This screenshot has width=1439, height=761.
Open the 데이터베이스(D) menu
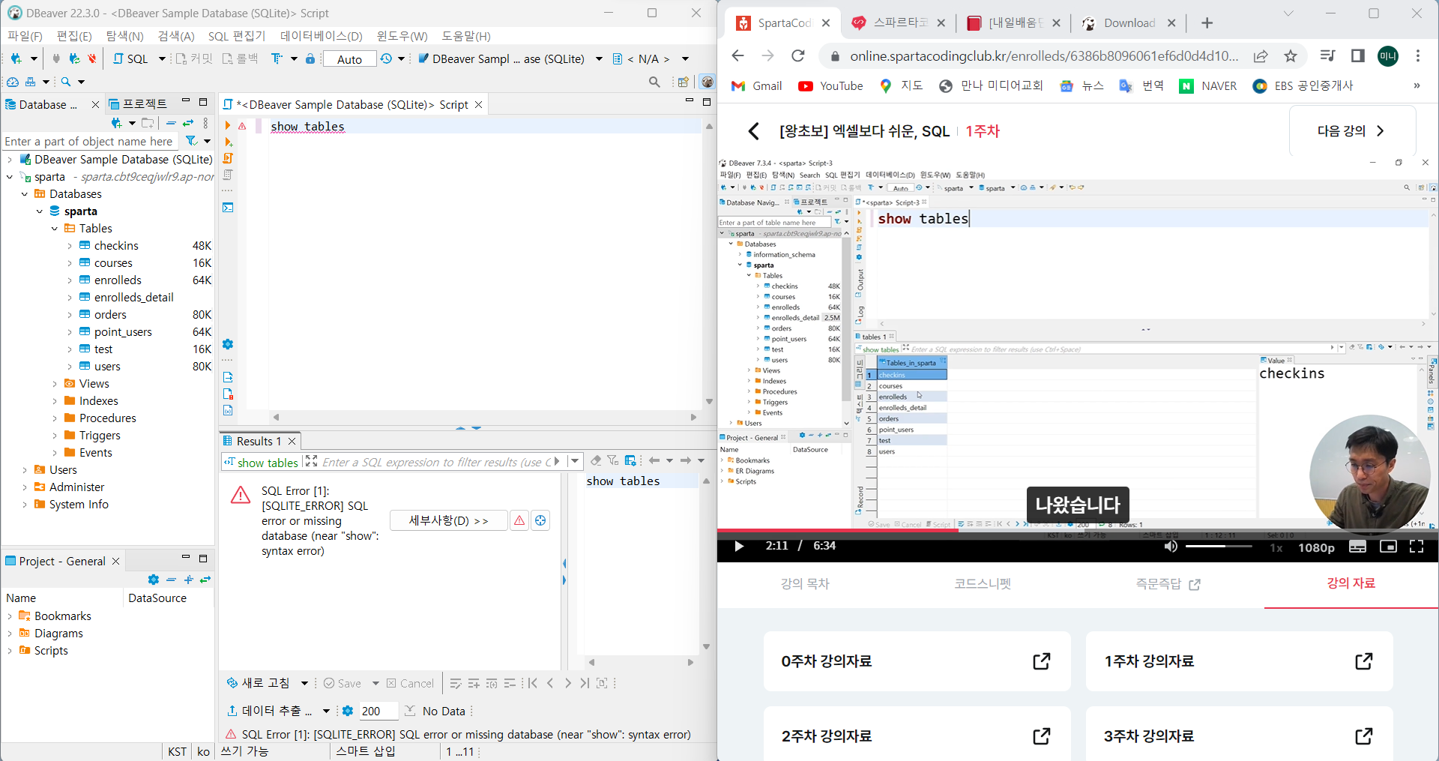322,36
